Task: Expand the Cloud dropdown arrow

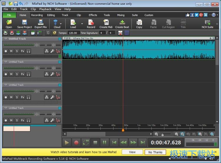Action: (61, 23)
